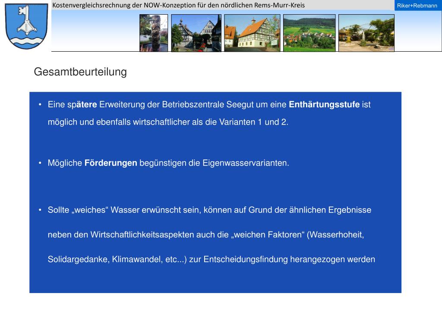This screenshot has width=442, height=331.
Task: Click the words 'Betriebszentrale Seegut'
Action: point(208,105)
